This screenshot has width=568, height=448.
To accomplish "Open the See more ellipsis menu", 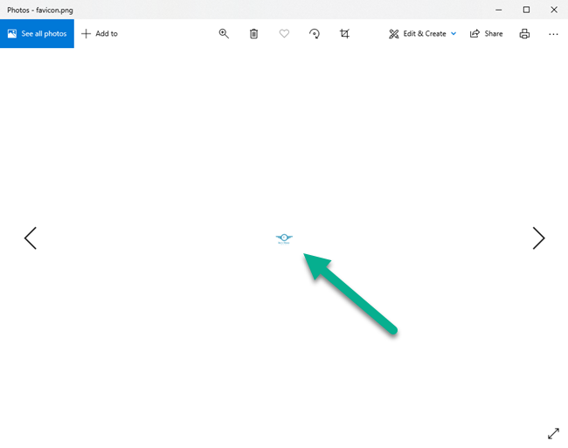I will (553, 34).
